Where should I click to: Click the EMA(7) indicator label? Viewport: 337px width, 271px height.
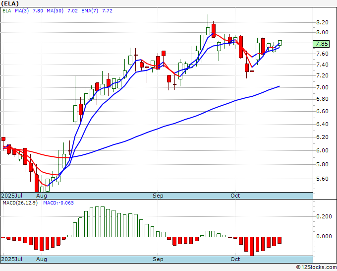pos(90,11)
